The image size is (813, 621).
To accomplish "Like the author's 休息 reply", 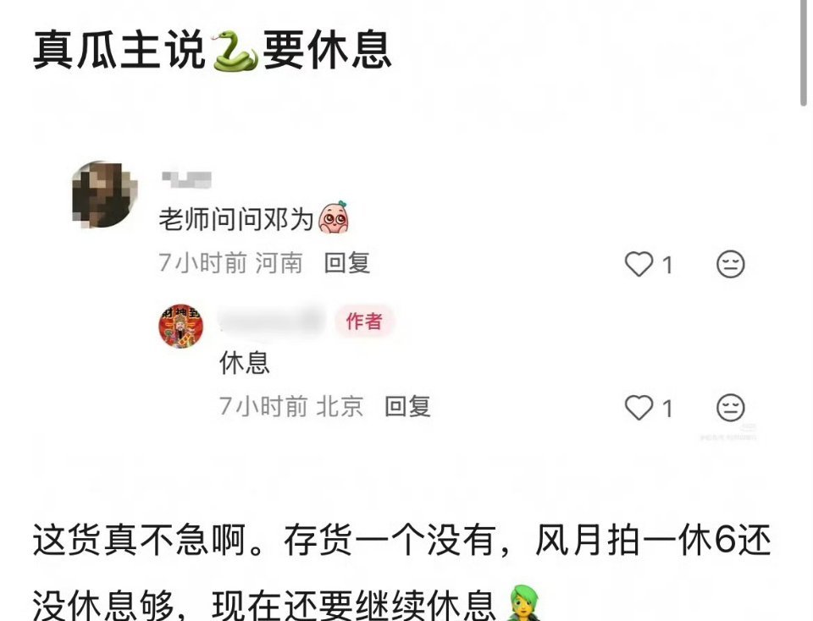I will click(x=639, y=408).
